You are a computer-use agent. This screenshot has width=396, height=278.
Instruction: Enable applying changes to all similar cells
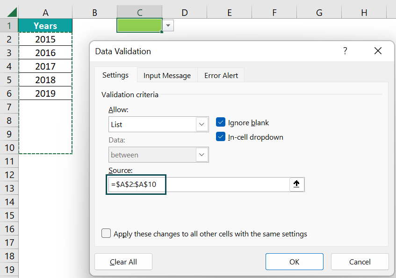(106, 234)
